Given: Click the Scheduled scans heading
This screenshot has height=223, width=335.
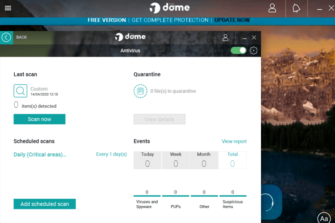Looking at the screenshot, I should click(34, 141).
